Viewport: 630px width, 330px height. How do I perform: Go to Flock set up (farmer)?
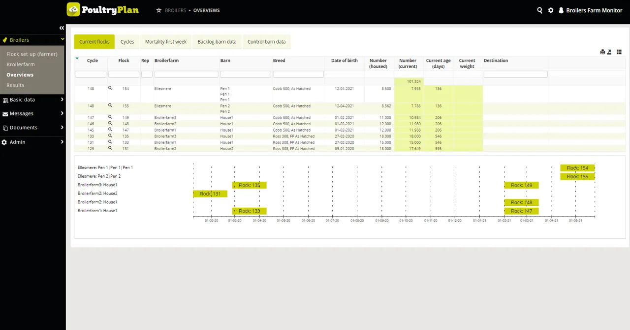coord(32,54)
